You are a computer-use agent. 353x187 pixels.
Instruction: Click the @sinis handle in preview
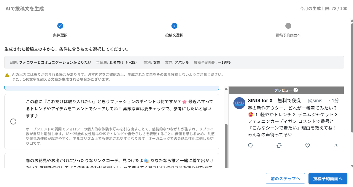point(317,100)
